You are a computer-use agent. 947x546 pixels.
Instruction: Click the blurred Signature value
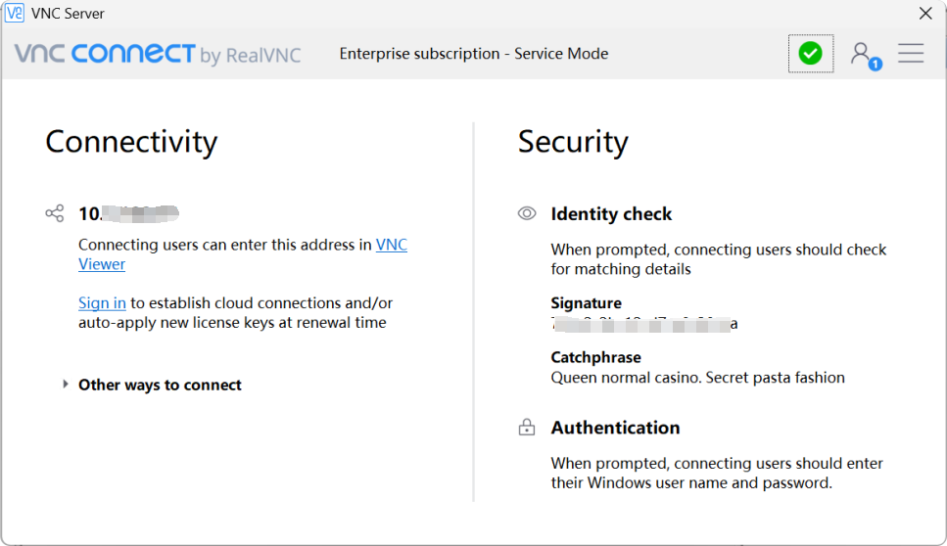click(643, 323)
